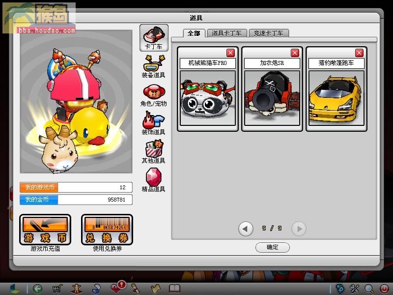Click the blue bubbles icon in bottom bar

(x=340, y=289)
